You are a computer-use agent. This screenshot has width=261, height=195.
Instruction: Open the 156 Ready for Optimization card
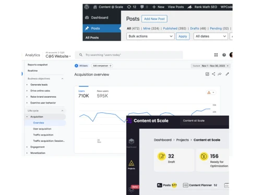[x=212, y=160]
